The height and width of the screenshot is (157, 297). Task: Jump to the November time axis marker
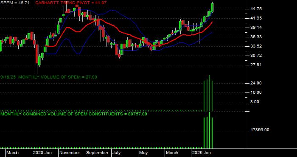(x=70, y=153)
